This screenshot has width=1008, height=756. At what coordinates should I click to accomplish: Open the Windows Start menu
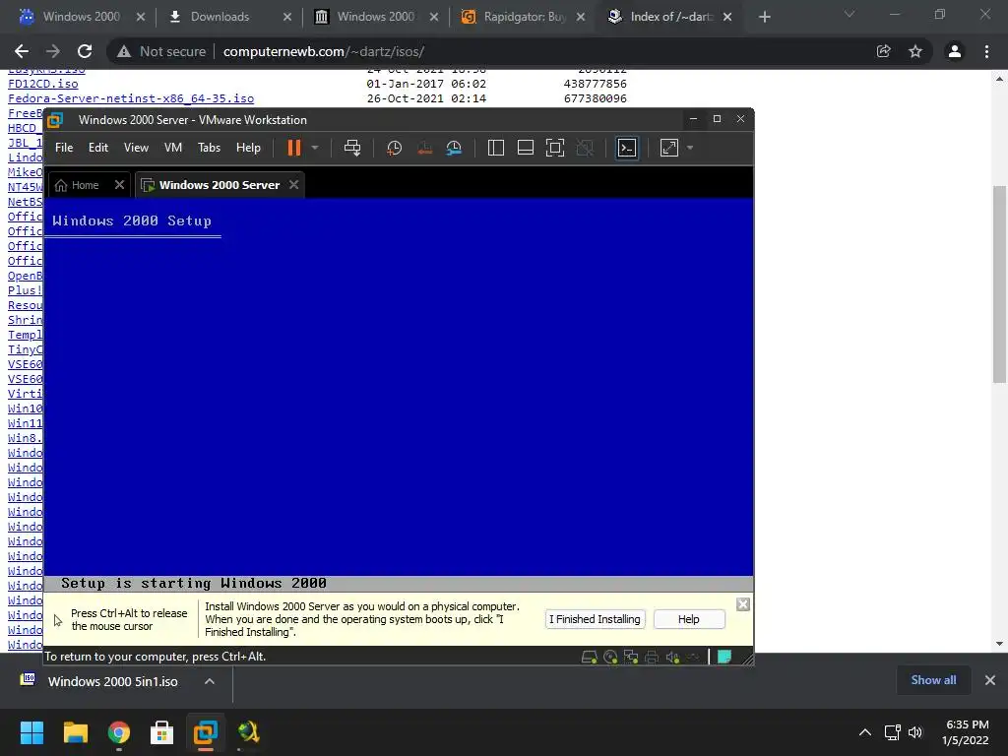tap(31, 732)
